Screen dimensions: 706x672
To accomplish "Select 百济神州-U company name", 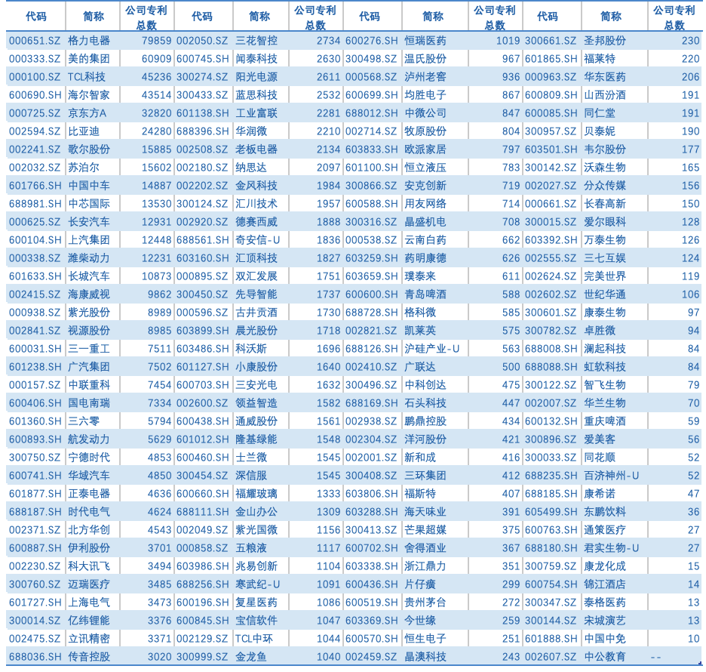I will coord(612,476).
